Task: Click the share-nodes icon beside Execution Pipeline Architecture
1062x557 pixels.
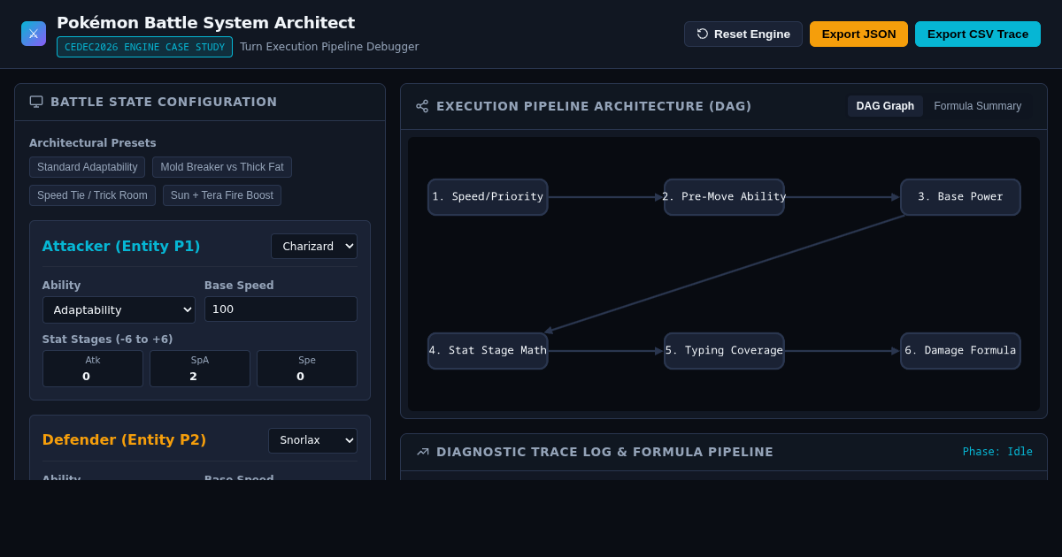Action: tap(422, 106)
